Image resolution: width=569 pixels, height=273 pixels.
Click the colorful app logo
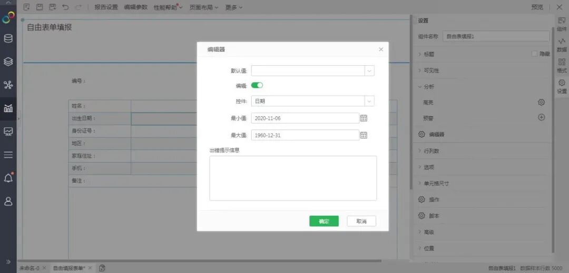tap(8, 17)
